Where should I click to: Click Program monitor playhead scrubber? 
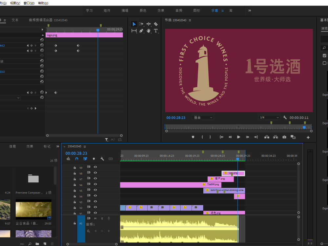[x=304, y=127]
